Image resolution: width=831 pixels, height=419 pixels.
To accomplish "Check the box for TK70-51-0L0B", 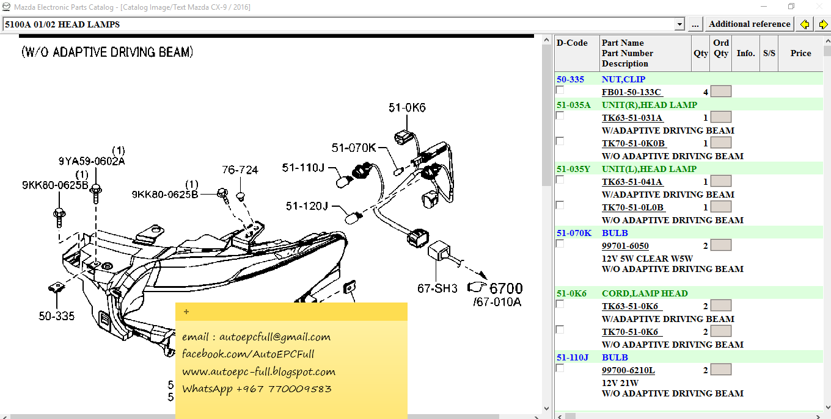I will [x=560, y=205].
